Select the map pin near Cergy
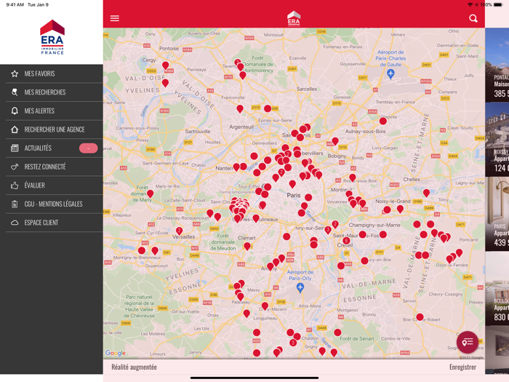The image size is (509, 382). [x=166, y=65]
